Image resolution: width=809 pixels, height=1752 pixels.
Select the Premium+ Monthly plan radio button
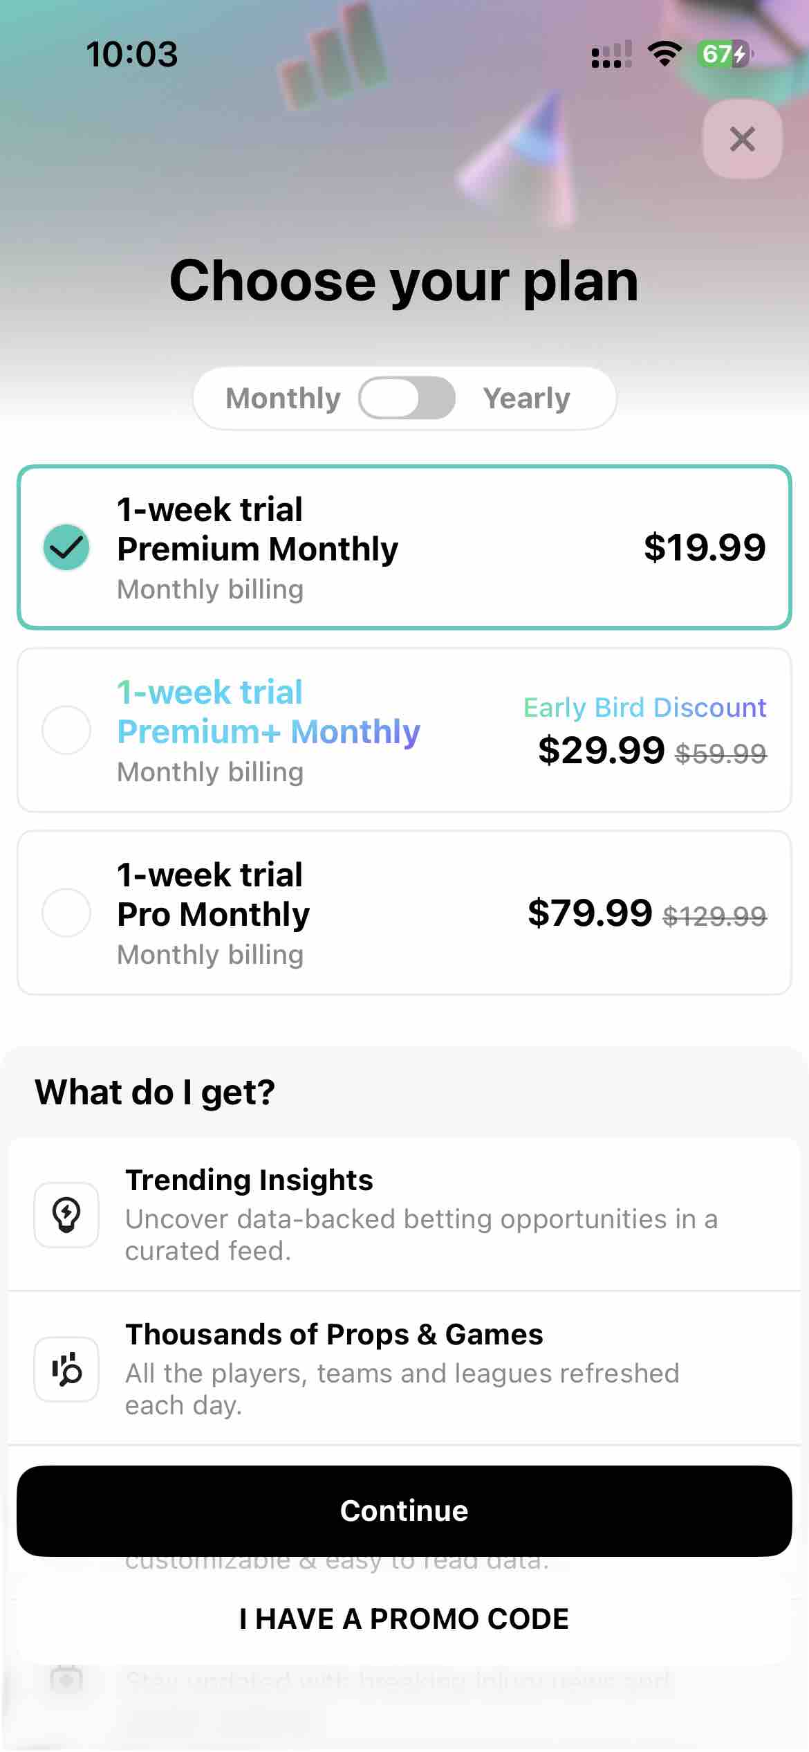click(x=66, y=730)
